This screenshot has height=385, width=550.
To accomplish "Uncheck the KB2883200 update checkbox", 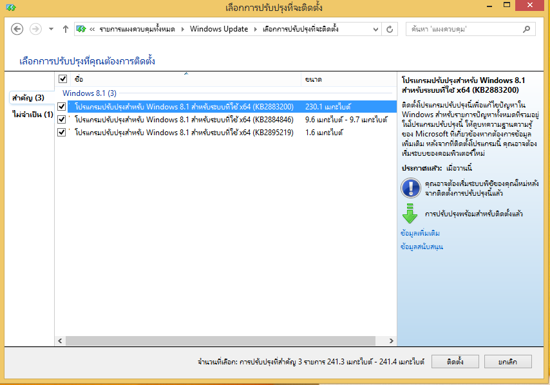I will coord(61,106).
